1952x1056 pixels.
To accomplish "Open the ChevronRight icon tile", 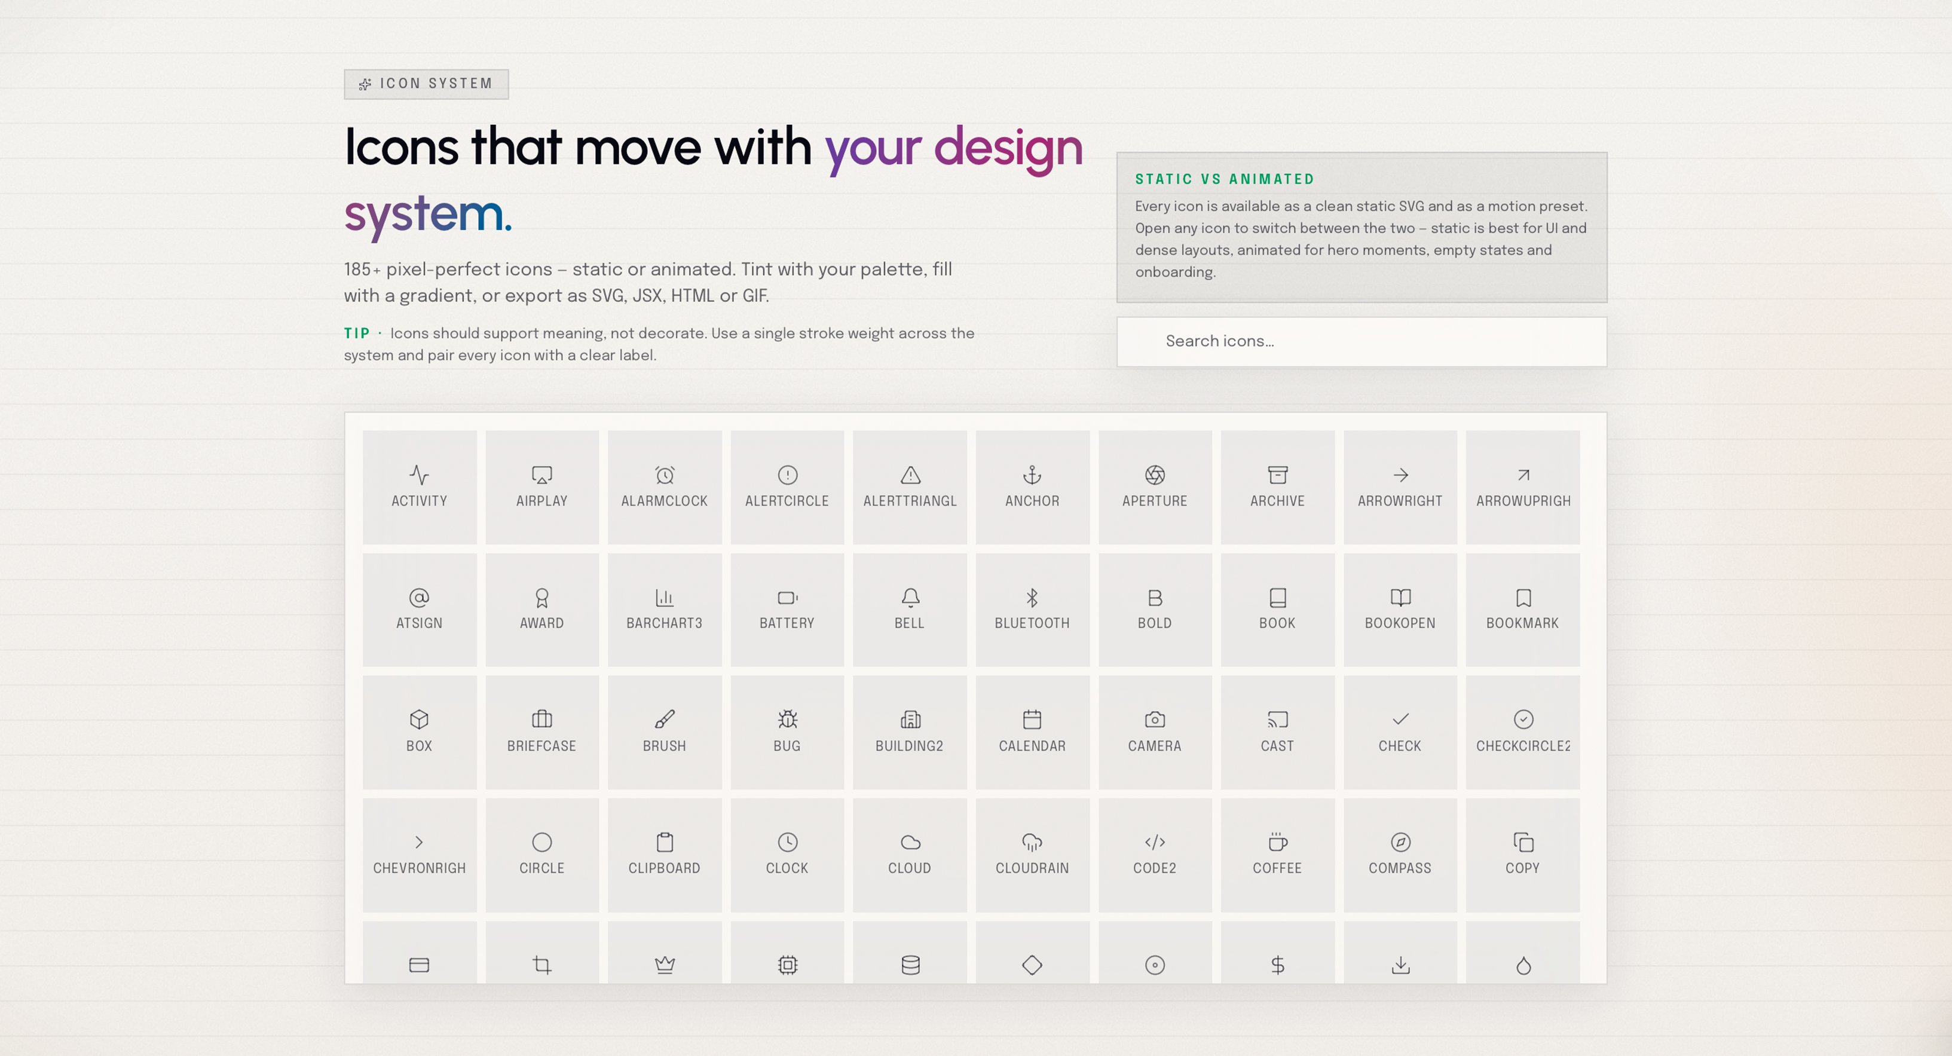I will (419, 855).
